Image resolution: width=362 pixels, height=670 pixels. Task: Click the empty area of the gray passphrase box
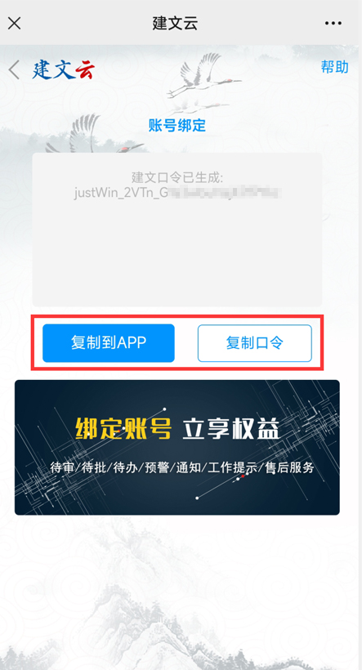click(x=177, y=252)
